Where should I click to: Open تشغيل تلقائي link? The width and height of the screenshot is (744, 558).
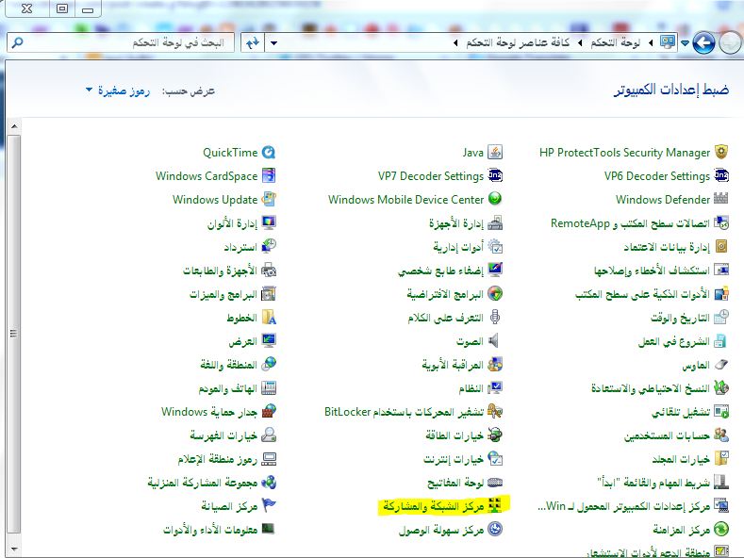tap(681, 412)
